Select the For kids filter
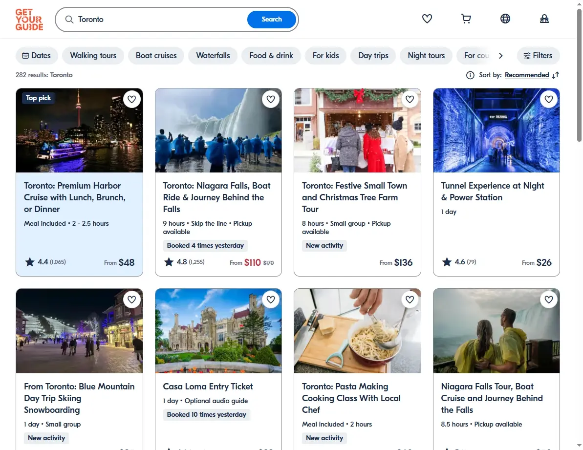Image resolution: width=583 pixels, height=450 pixels. [x=325, y=56]
